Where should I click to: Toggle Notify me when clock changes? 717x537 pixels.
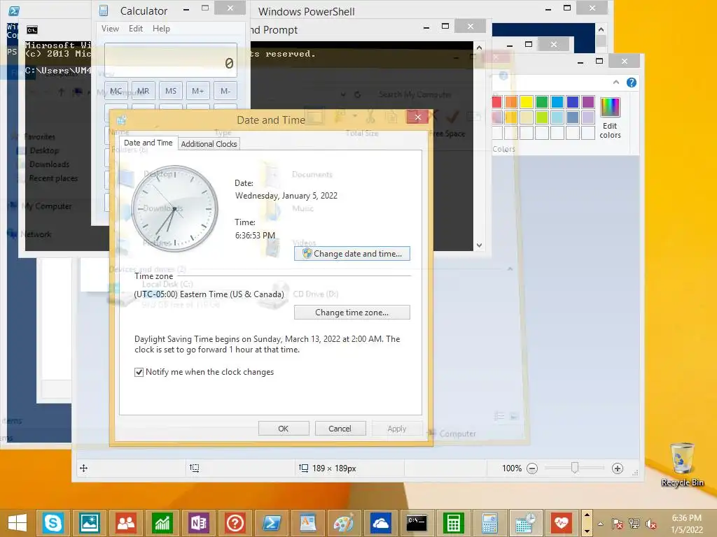(139, 372)
